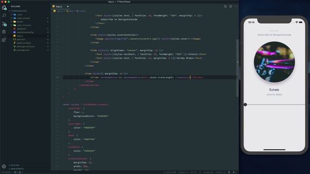Expand the NPM Scripts section
The width and height of the screenshot is (310, 174).
tap(17, 169)
